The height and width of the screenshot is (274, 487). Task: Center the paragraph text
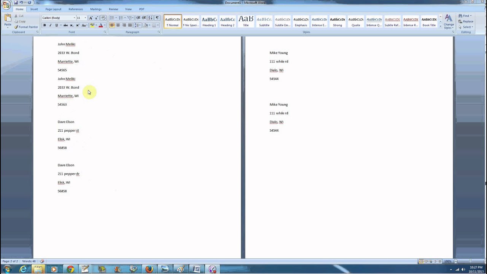(x=118, y=25)
